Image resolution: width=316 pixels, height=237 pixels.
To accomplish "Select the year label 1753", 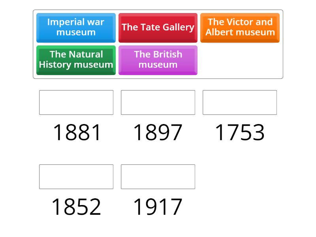I will [x=240, y=133].
